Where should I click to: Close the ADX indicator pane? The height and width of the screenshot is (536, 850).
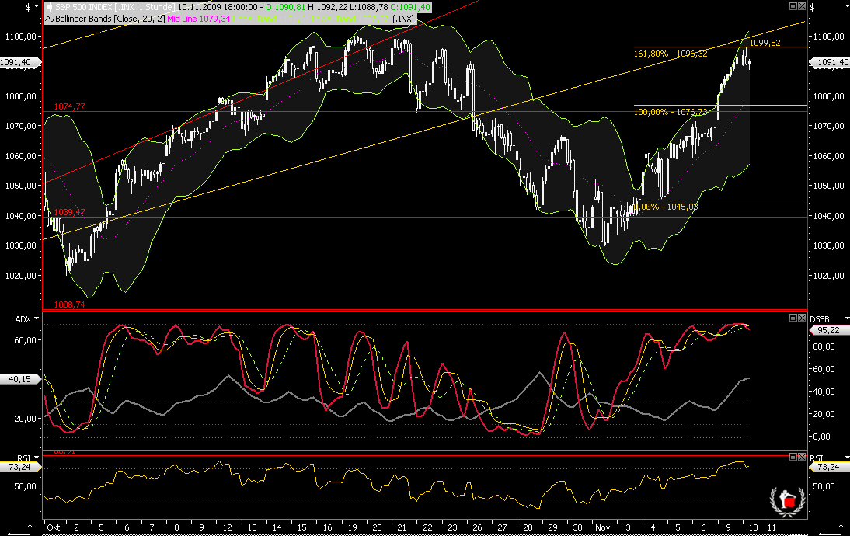tap(802, 318)
